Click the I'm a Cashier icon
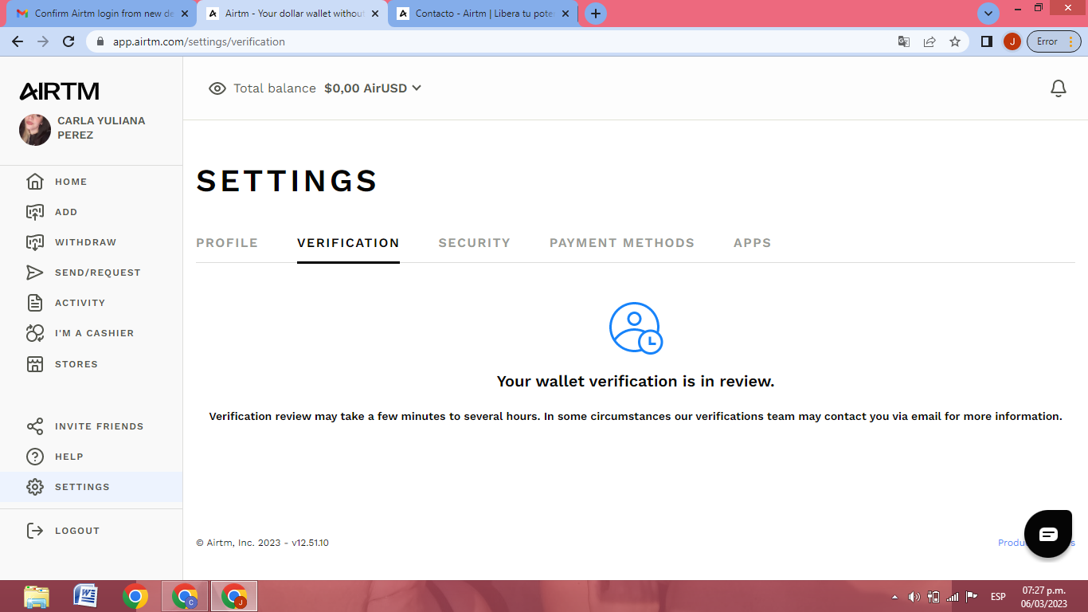Screen dimensions: 1088x612 (x=35, y=333)
